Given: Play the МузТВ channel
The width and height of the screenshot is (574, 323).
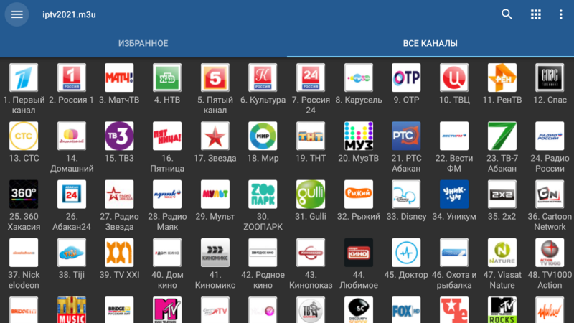Looking at the screenshot, I should [358, 136].
